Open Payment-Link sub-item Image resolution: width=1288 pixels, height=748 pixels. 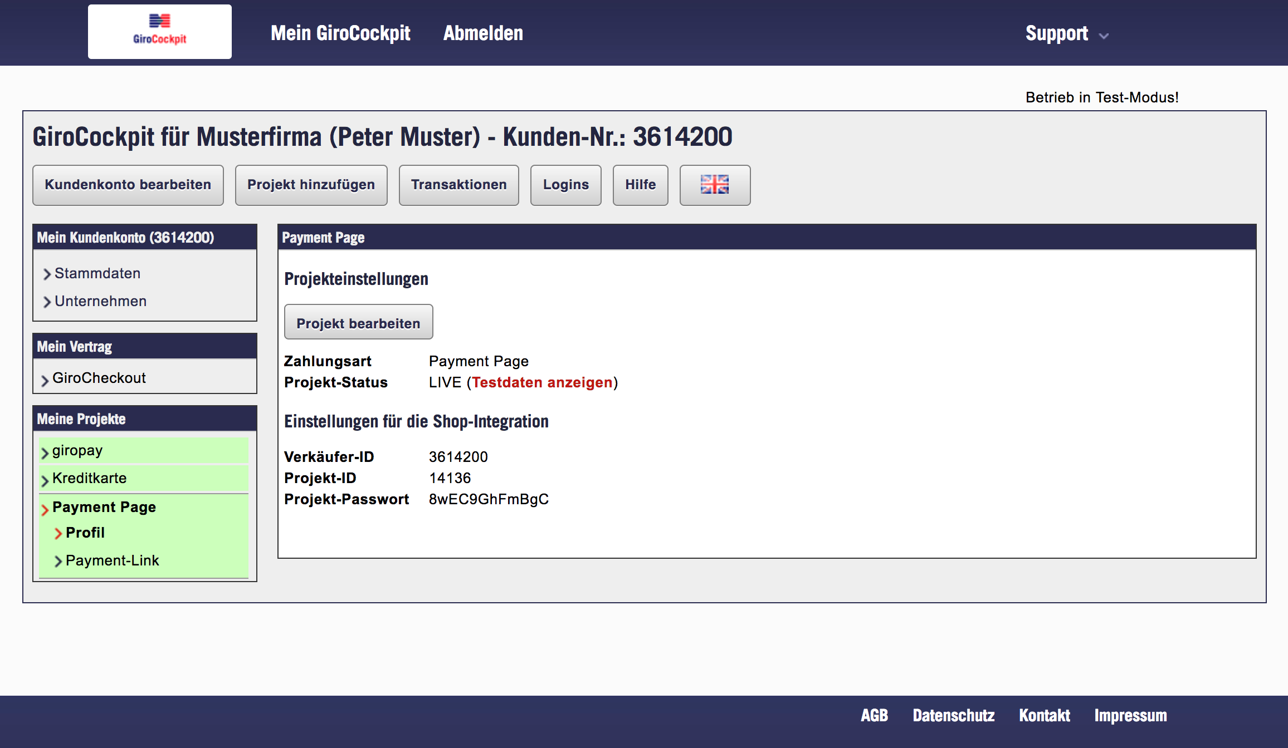[112, 560]
